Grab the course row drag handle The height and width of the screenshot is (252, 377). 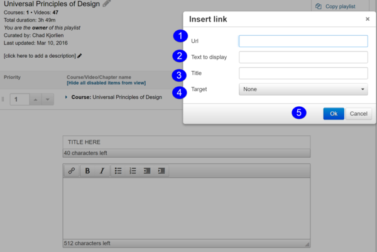coord(3,99)
